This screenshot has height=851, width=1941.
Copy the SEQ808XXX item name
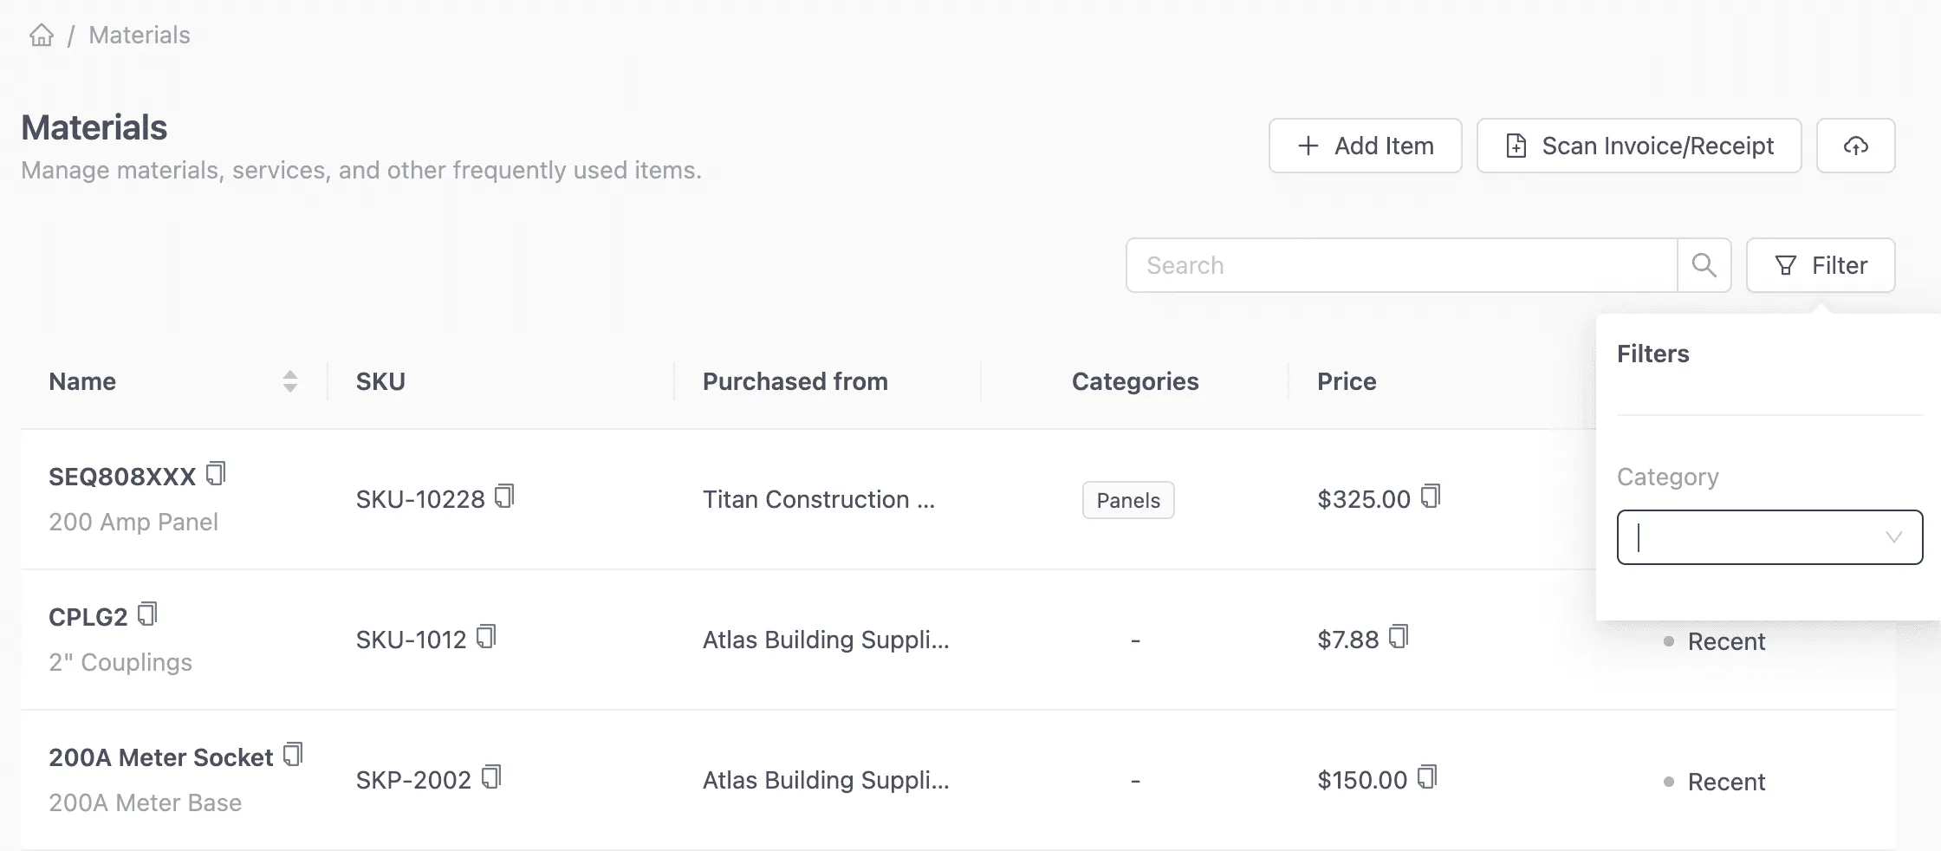tap(217, 473)
